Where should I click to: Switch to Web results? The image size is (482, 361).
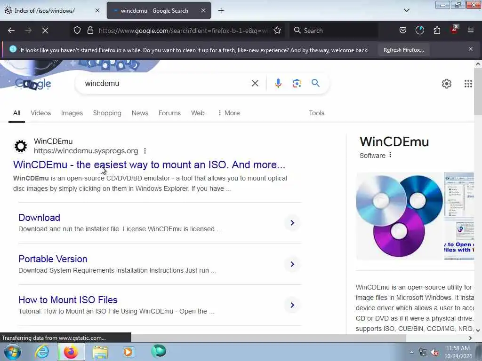[198, 113]
